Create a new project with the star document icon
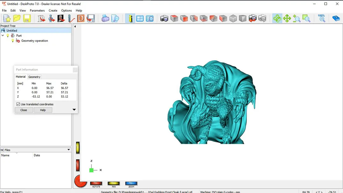Screen dimensions: 343x193 pos(7,18)
